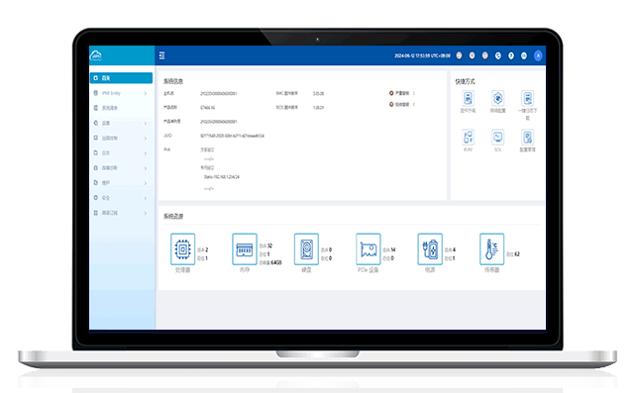This screenshot has height=393, width=639.
Task: Launch the SOL console shortcut icon
Action: point(497,138)
